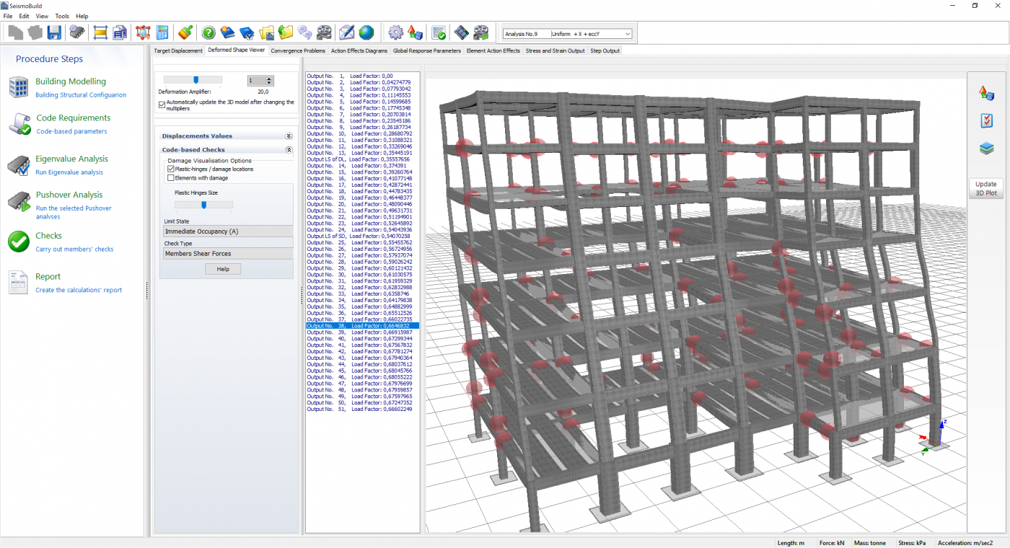Click the deformation multiplier spinner arrows

270,81
